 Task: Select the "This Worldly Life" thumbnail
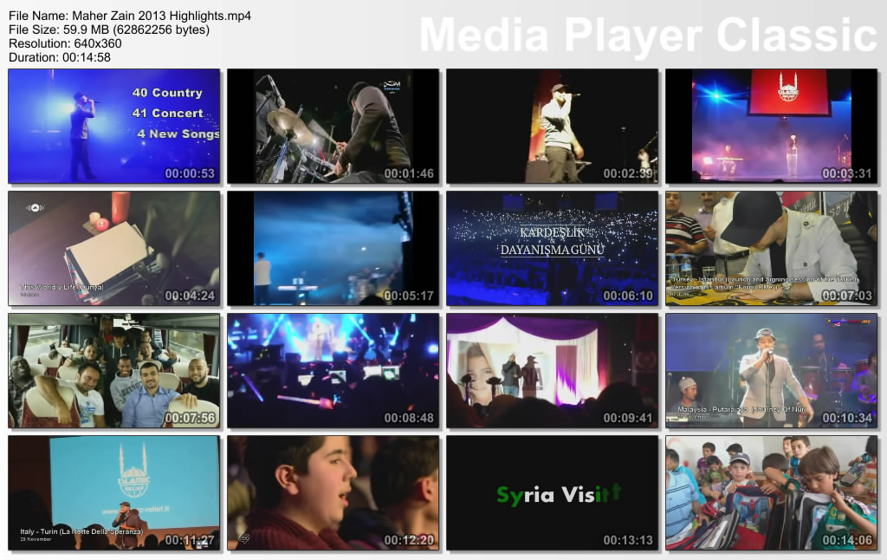point(114,248)
